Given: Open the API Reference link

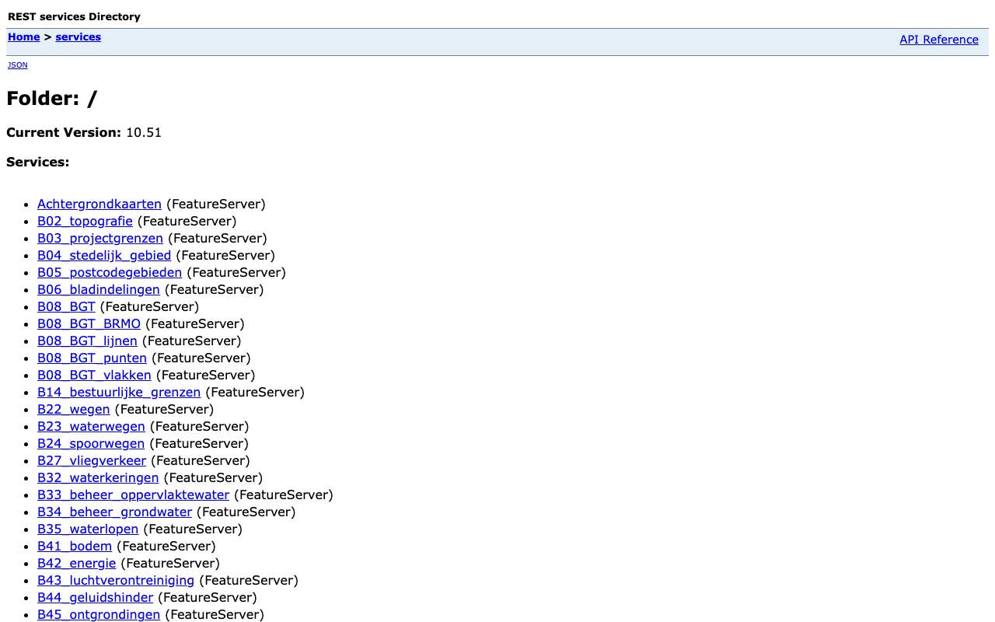Looking at the screenshot, I should tap(939, 40).
